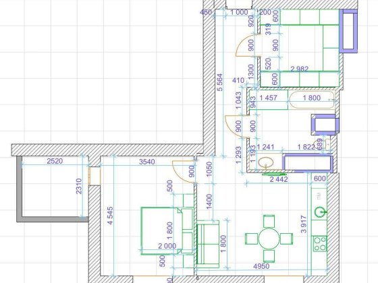
Task: Select the square purple fixture in the bathroom
Action: point(325,125)
